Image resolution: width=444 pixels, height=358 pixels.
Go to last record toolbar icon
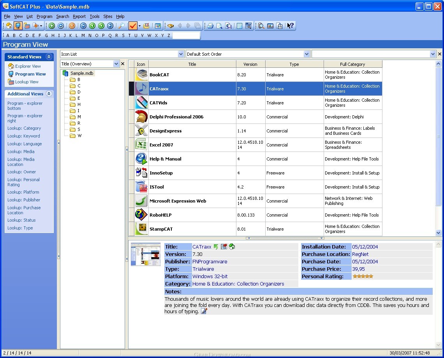[x=111, y=26]
